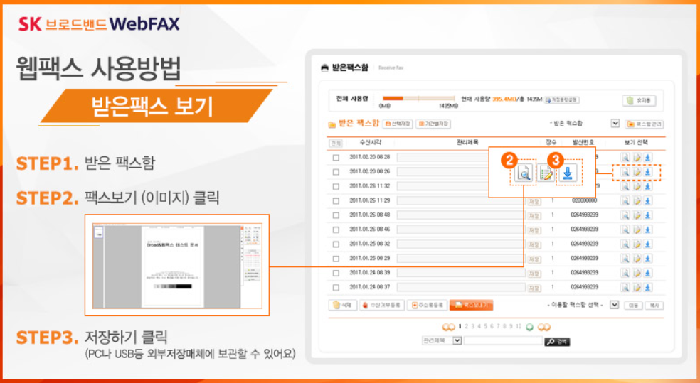Viewport: 700px width, 383px height.
Task: Select checkbox for 2017.01.24 08:37 fax
Action: [x=336, y=288]
